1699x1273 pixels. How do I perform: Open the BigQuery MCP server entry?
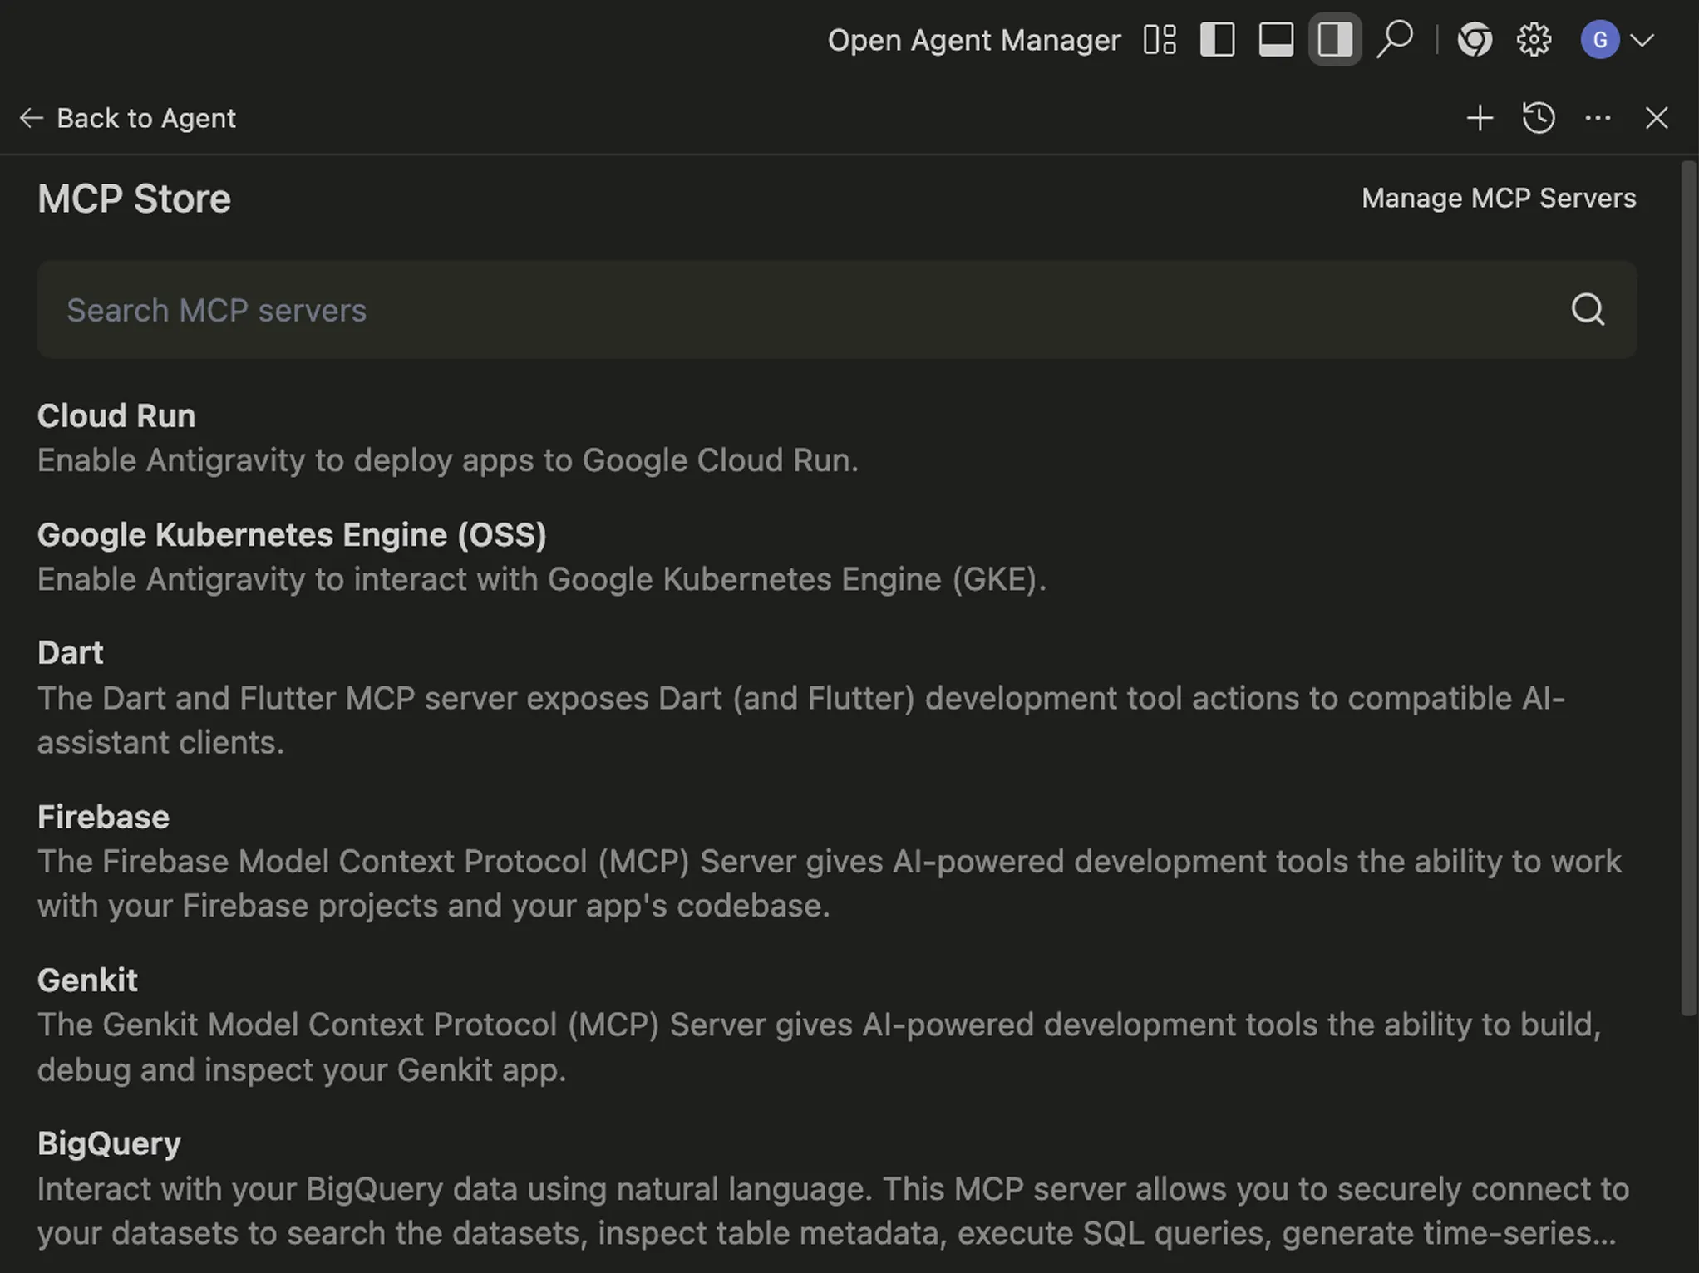click(109, 1143)
